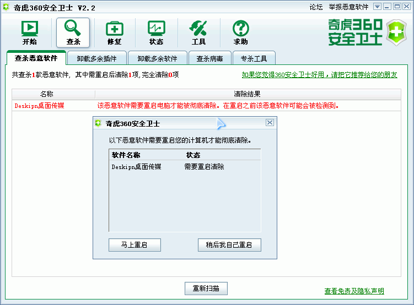Screen dimensions: 414x305
Task: Click the 360 shield logo at top right
Action: pyautogui.click(x=395, y=32)
